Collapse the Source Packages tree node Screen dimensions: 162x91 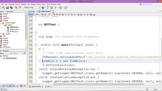tap(1, 23)
